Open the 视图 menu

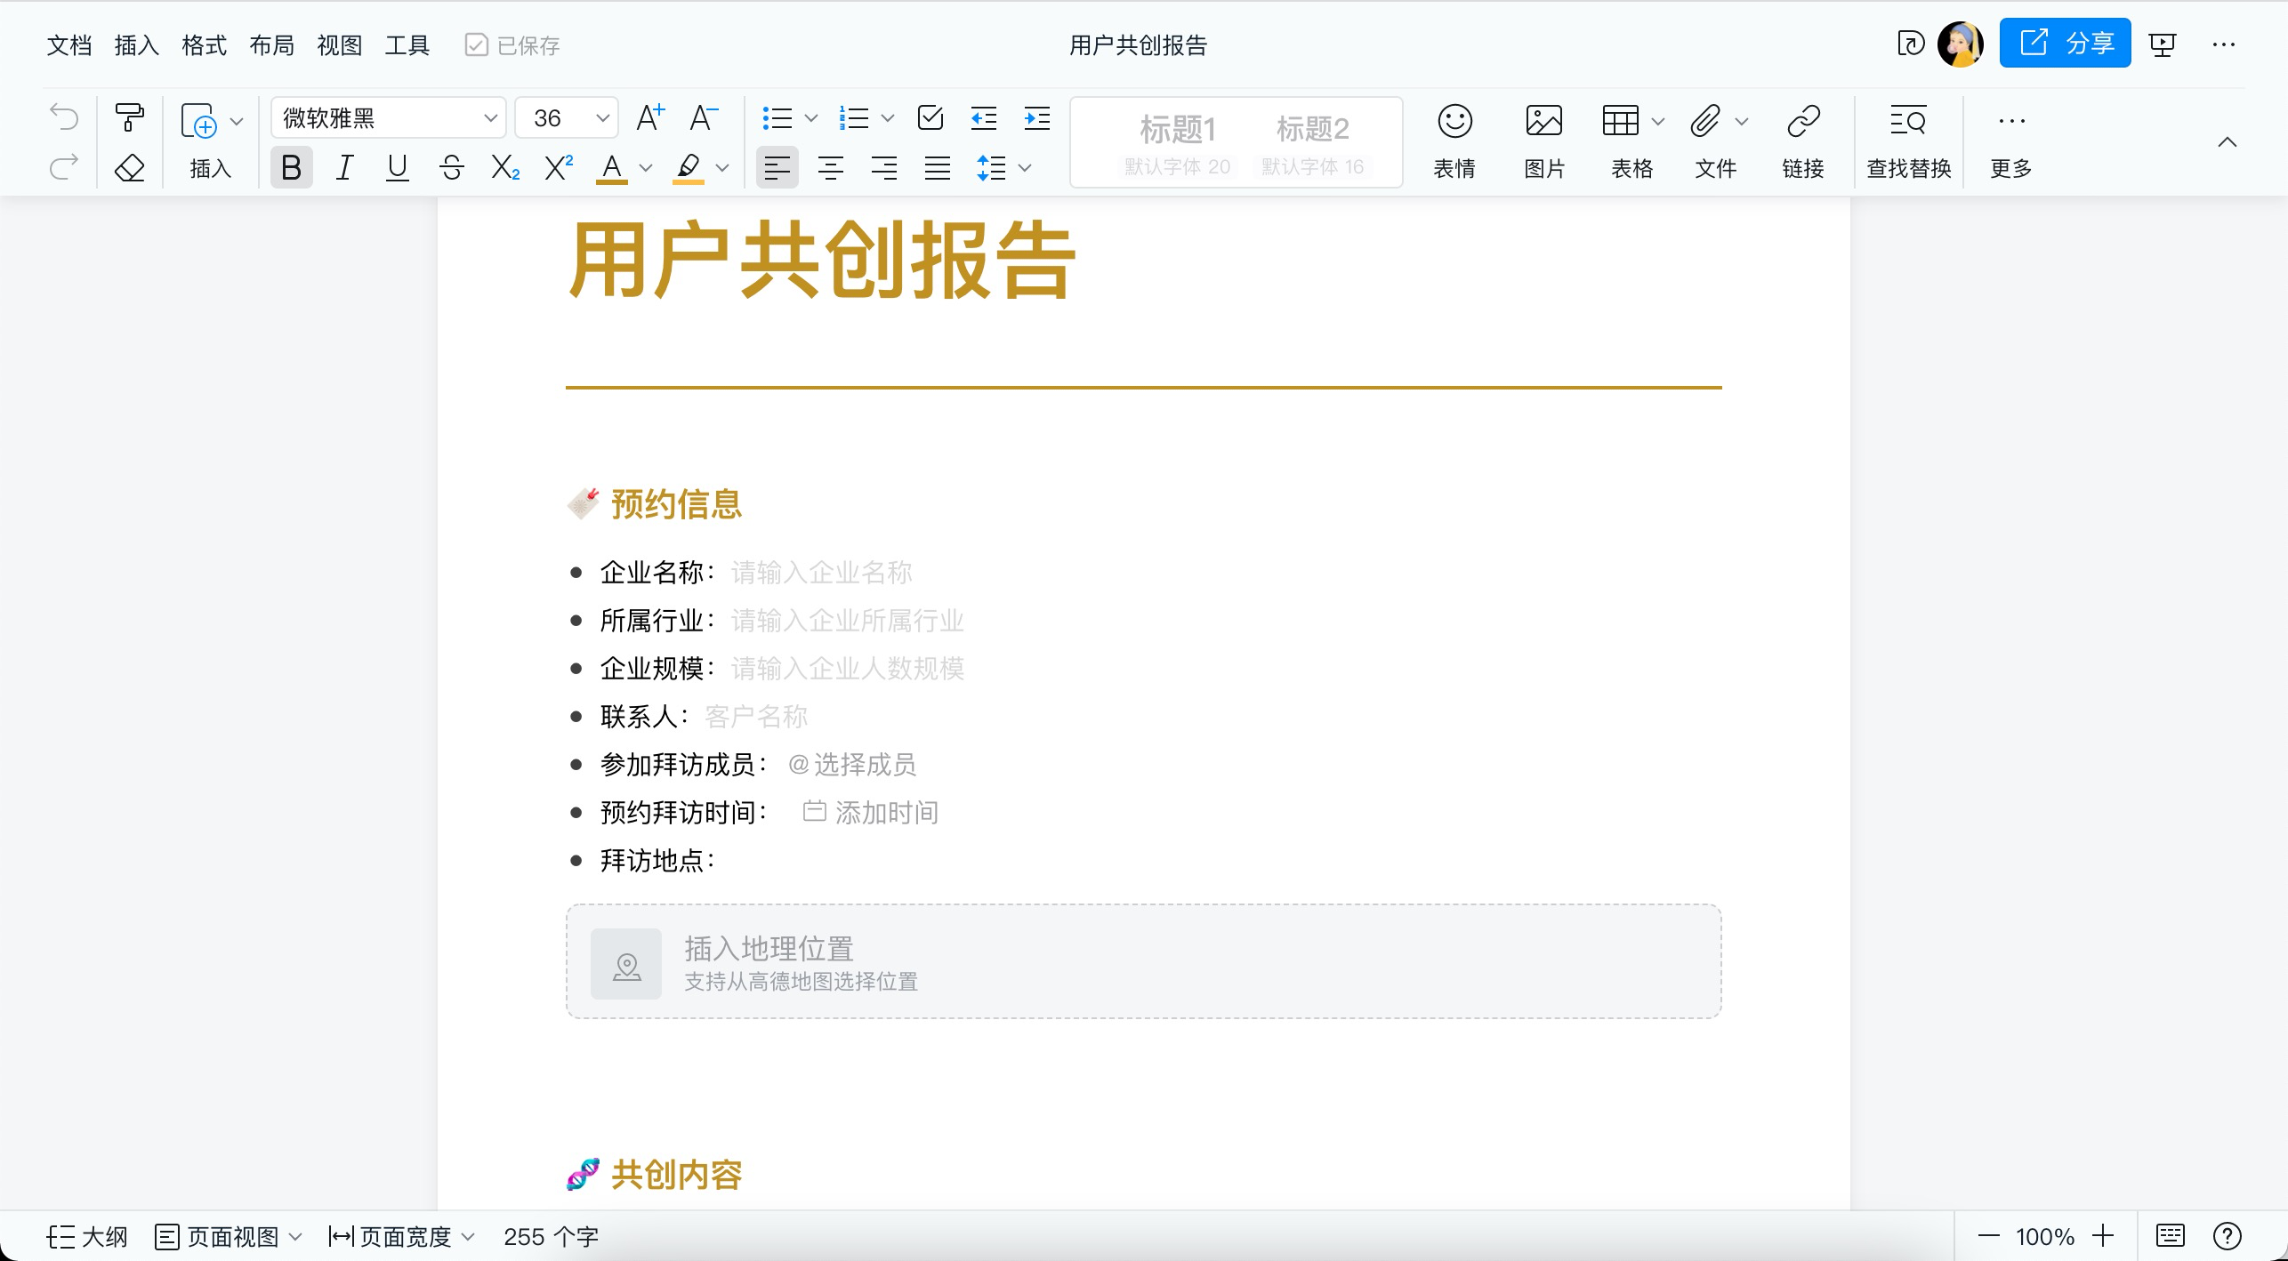click(339, 44)
